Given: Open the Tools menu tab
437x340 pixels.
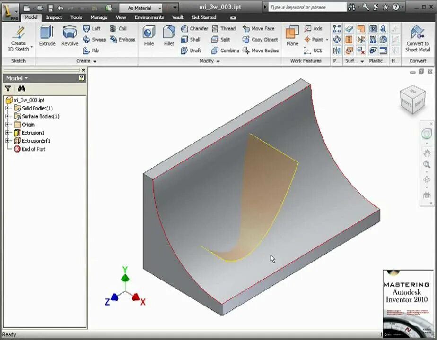Looking at the screenshot, I should [x=76, y=17].
